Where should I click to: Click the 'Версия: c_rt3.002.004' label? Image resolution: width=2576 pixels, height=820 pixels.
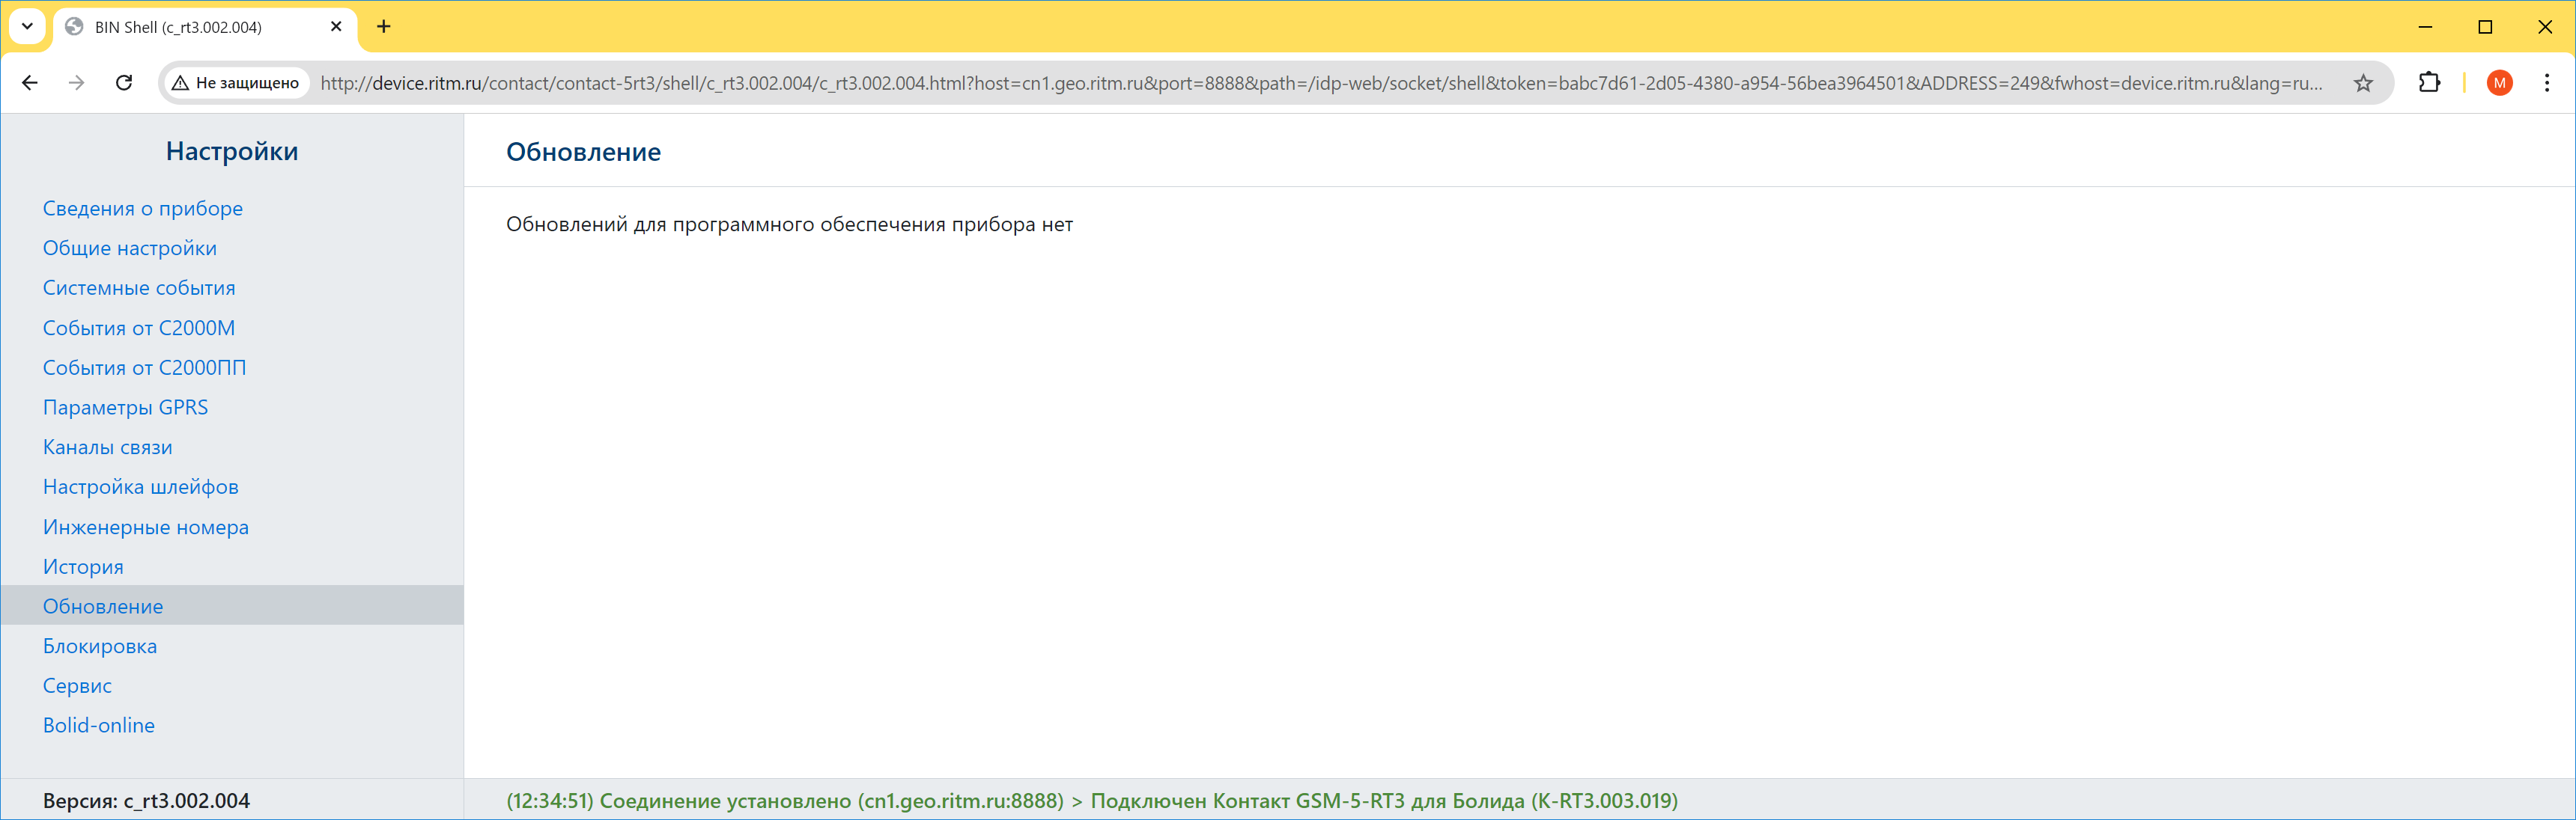[146, 801]
